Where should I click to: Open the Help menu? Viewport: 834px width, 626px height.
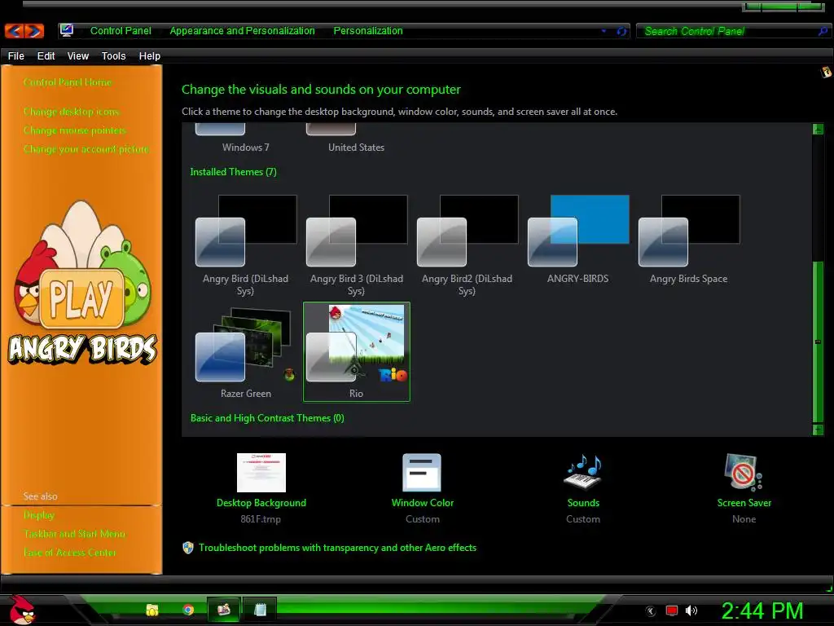tap(150, 56)
